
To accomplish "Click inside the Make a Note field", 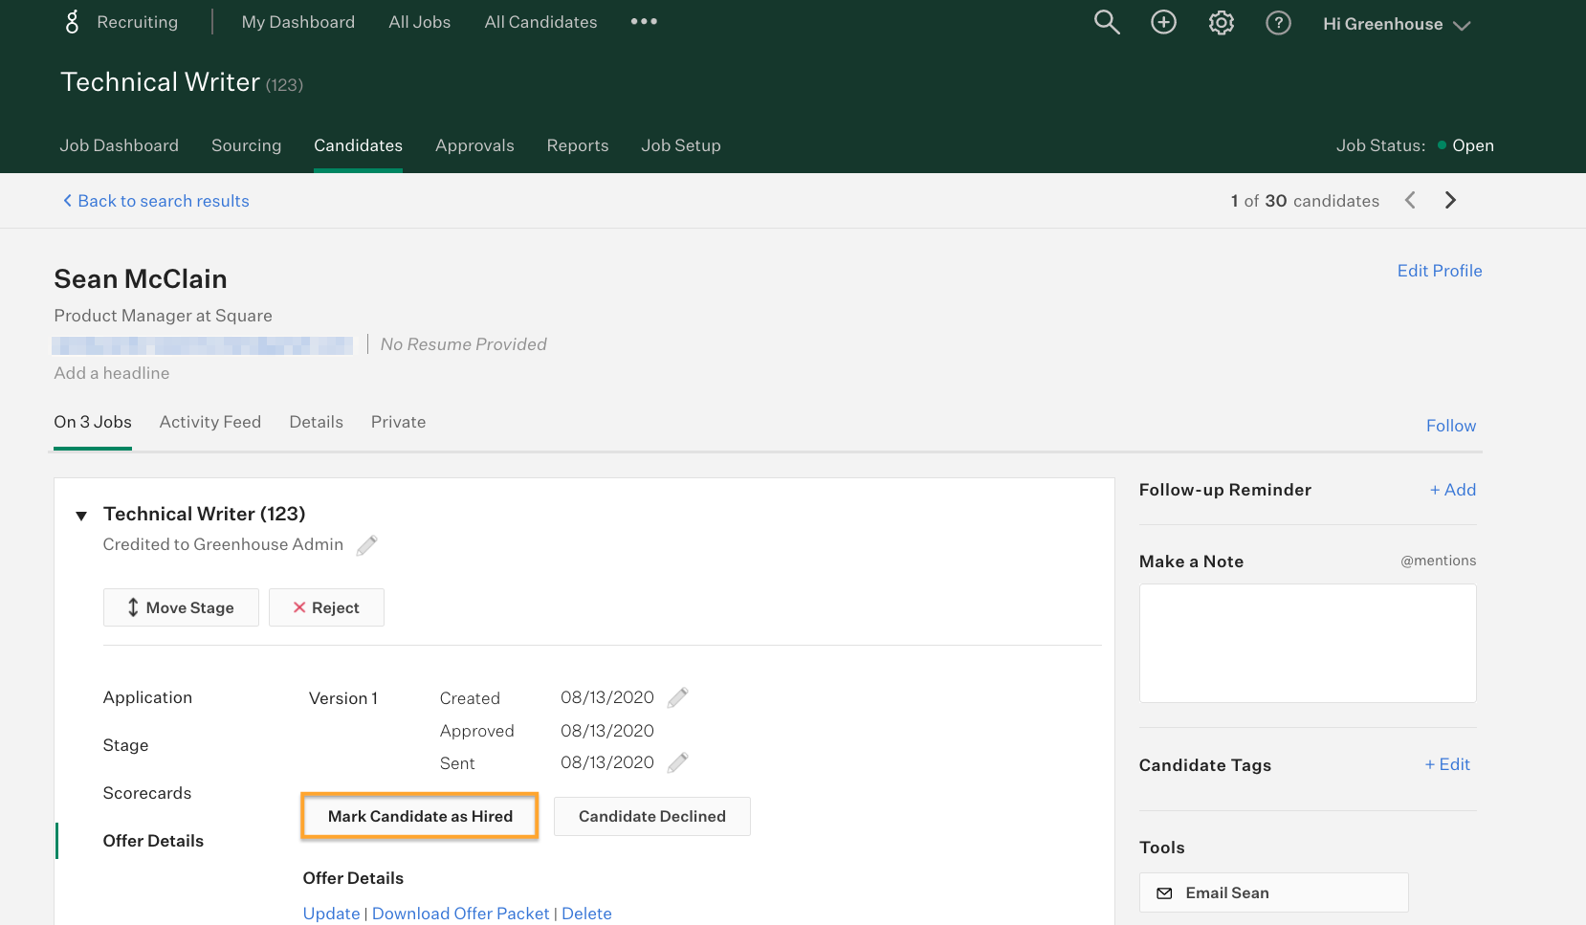I will (1307, 643).
